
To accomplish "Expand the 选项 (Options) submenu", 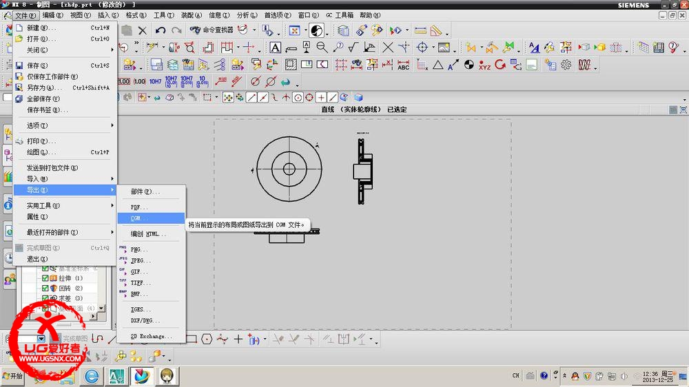I will tap(65, 125).
